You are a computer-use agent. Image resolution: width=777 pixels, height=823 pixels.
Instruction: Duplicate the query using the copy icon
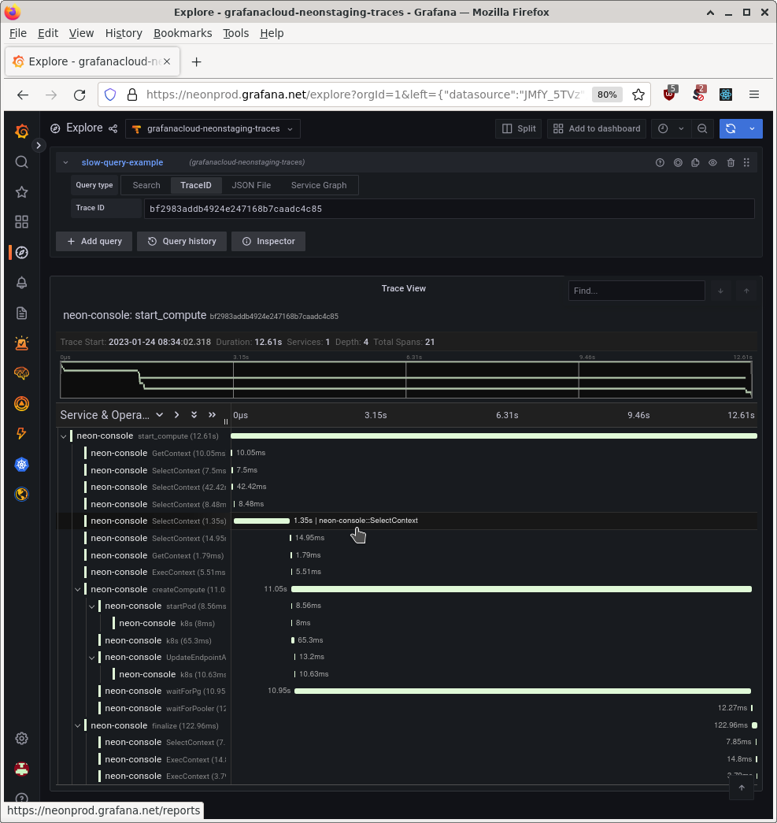[694, 162]
